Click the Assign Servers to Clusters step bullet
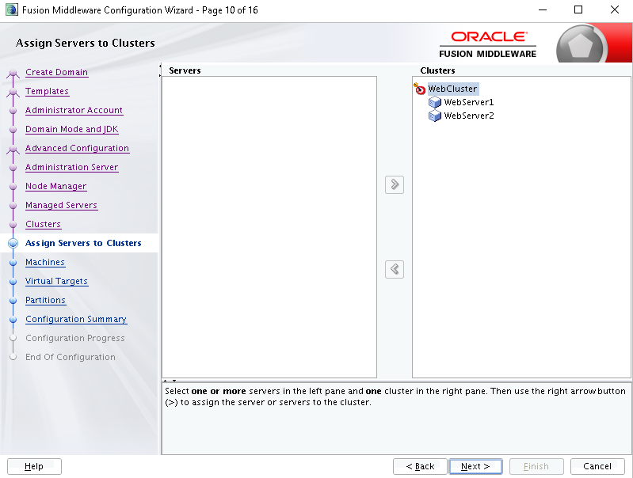 [x=13, y=243]
